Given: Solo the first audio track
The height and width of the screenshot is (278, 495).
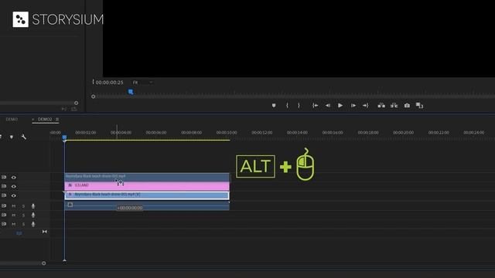Looking at the screenshot, I should pyautogui.click(x=23, y=206).
